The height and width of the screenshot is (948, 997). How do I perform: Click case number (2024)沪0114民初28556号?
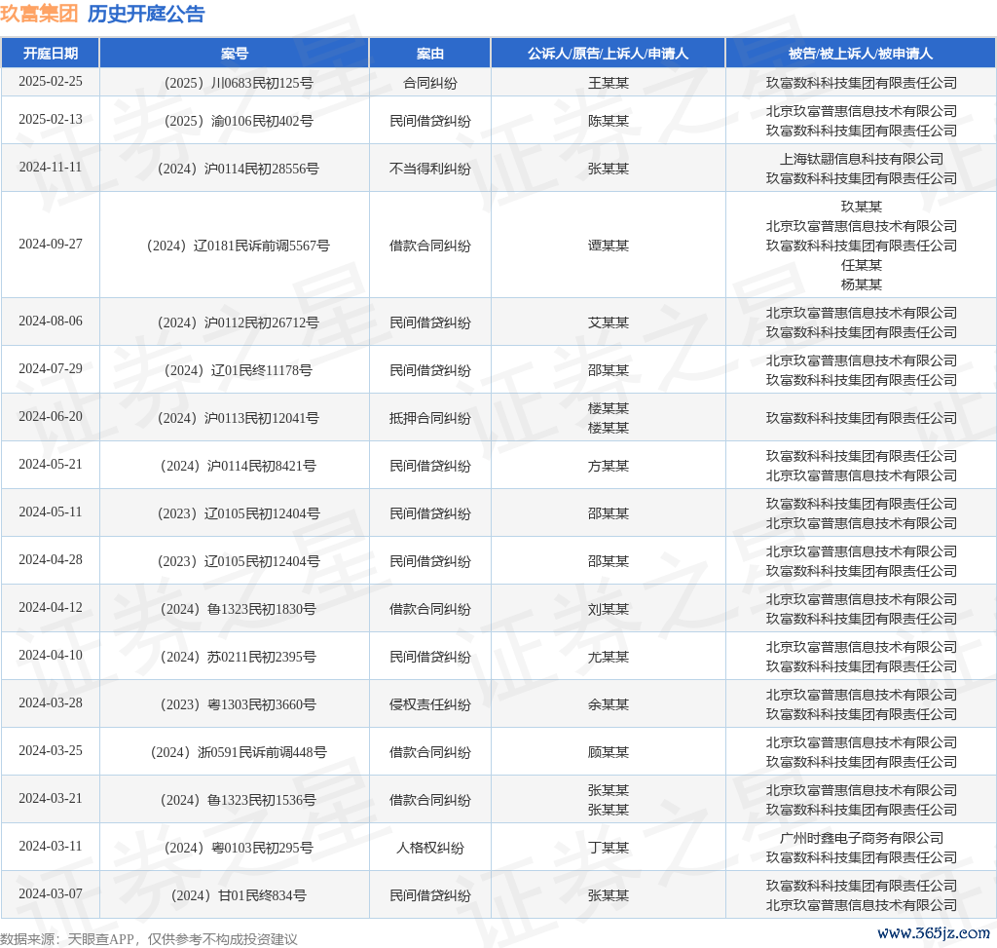point(238,169)
